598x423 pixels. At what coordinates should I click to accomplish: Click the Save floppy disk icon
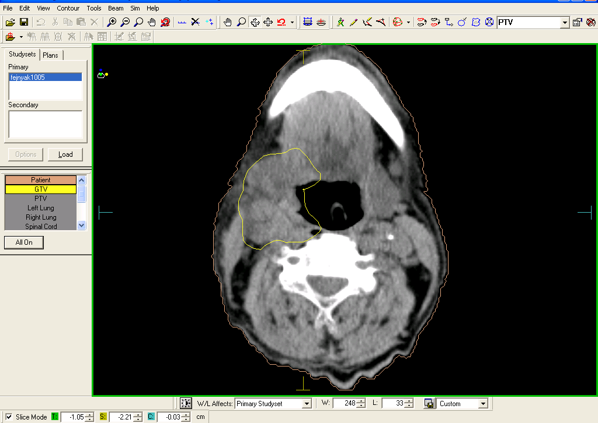click(x=23, y=22)
